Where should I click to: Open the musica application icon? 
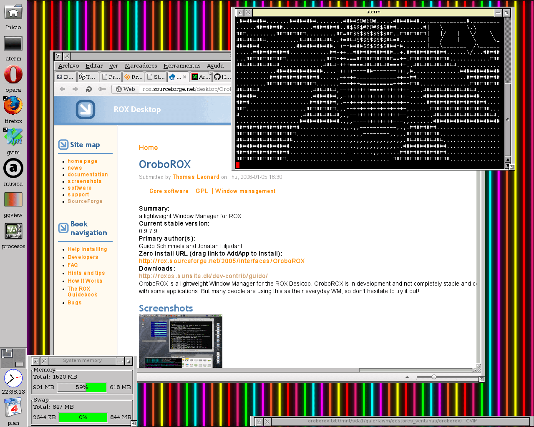[13, 169]
